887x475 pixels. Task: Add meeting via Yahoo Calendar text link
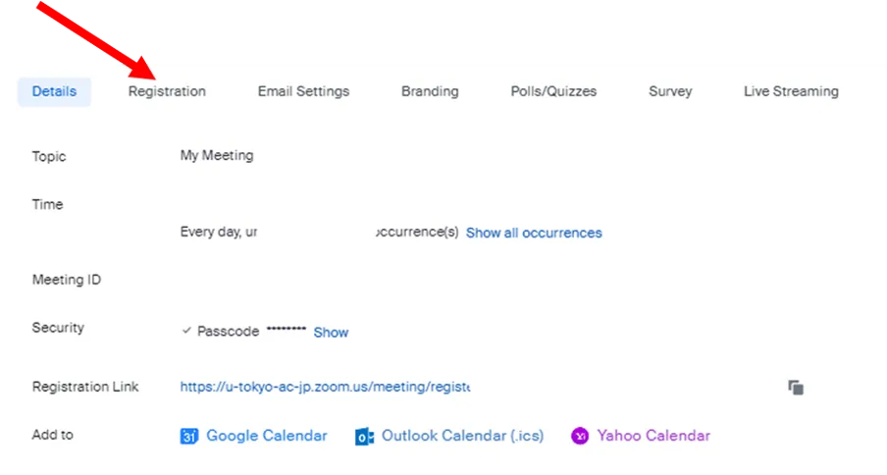click(653, 436)
